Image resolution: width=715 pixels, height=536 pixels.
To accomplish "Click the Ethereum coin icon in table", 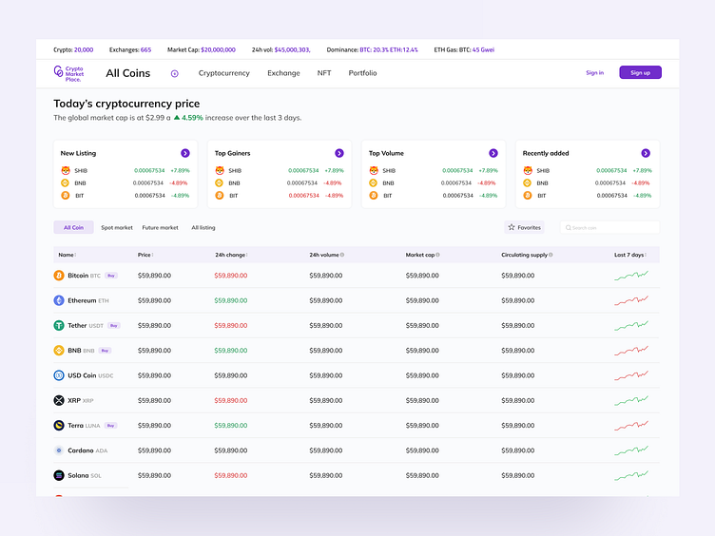I will [59, 300].
